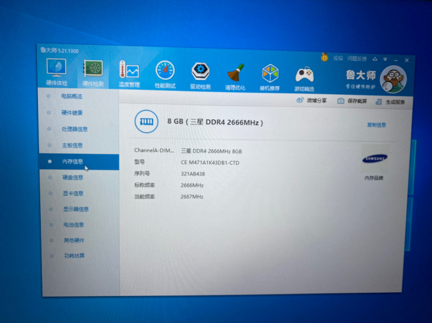Image resolution: width=432 pixels, height=323 pixels.
Task: Select 其他硬件 in the sidebar
Action: [74, 240]
